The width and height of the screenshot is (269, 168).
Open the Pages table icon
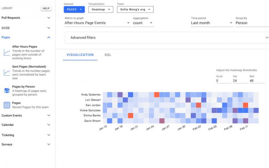pos(7,105)
